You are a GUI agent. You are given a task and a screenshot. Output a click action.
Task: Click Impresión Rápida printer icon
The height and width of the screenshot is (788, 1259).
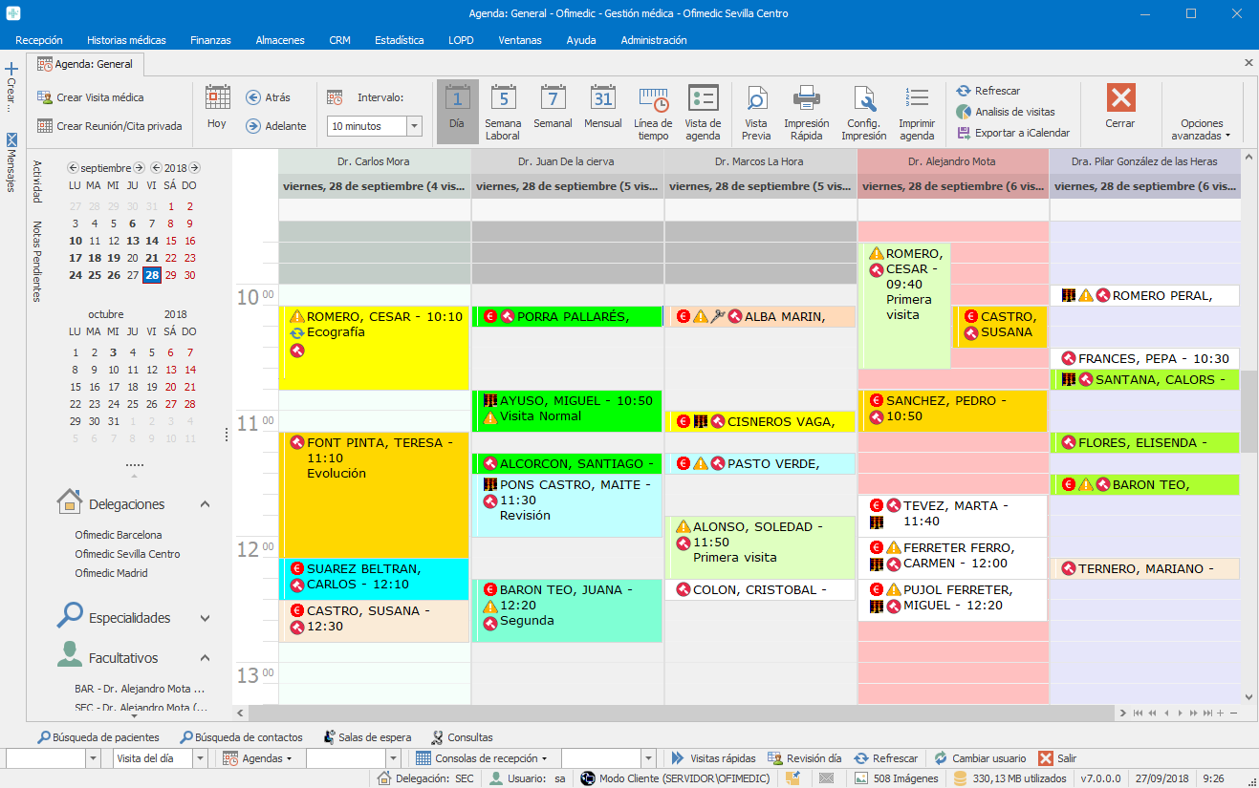(x=806, y=98)
